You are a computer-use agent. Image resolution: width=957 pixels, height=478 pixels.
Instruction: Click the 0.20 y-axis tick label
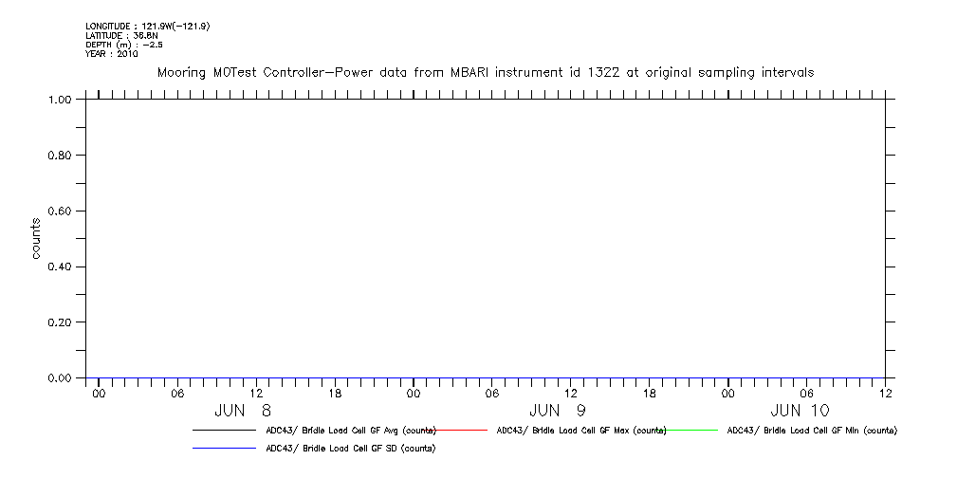pyautogui.click(x=61, y=322)
